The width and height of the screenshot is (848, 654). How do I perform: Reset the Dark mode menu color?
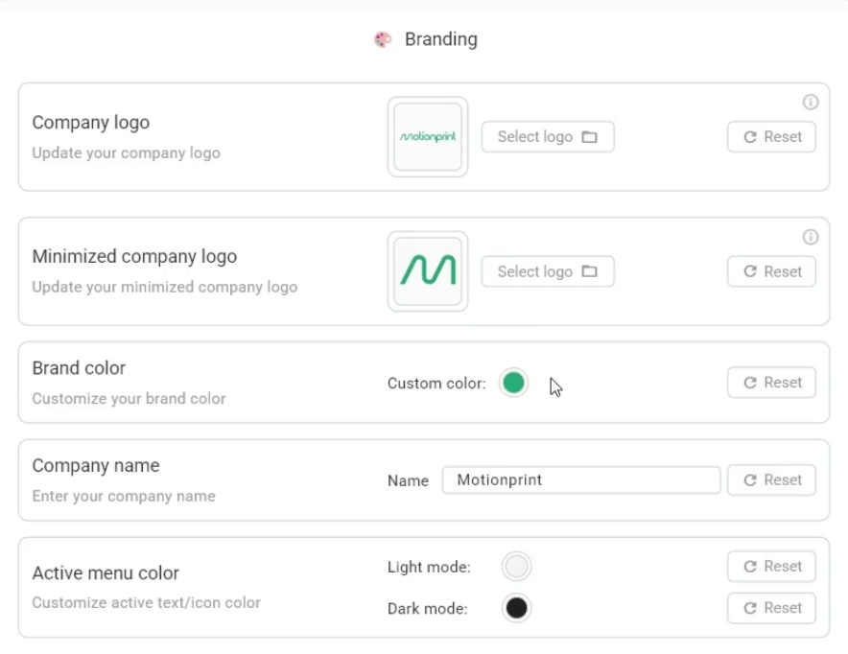pos(771,608)
